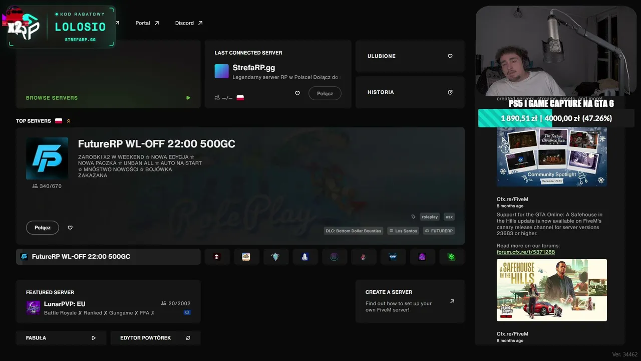Choose the blue banner-logo server icon

click(x=393, y=257)
